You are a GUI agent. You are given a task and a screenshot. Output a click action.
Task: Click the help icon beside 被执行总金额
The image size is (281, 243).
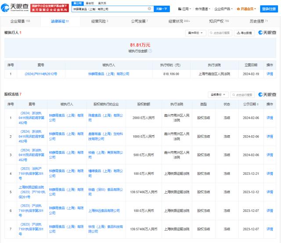150,51
